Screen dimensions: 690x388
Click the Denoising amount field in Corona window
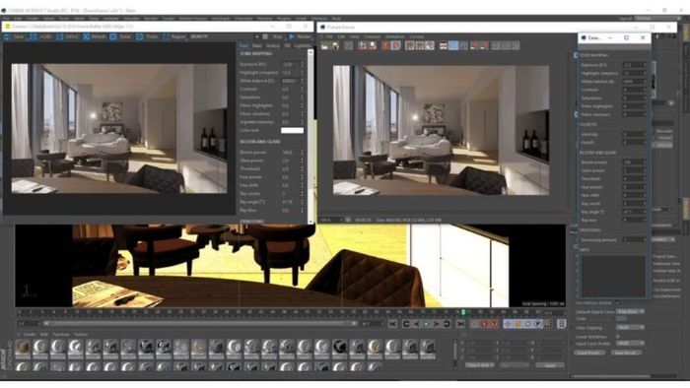click(634, 240)
